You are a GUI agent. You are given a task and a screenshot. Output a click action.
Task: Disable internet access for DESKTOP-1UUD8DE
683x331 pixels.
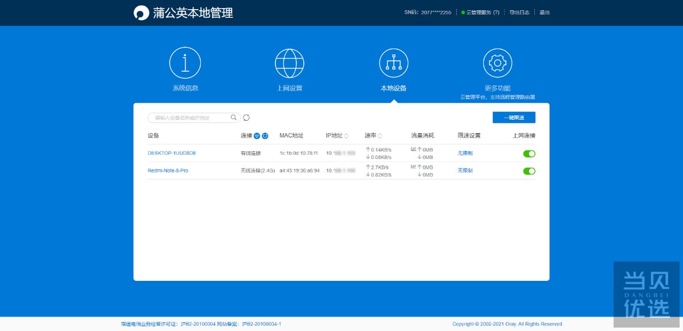(529, 153)
